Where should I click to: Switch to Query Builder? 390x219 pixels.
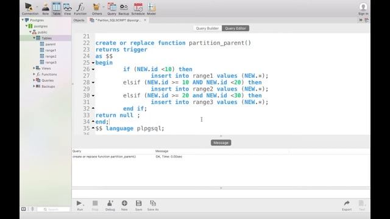[207, 29]
